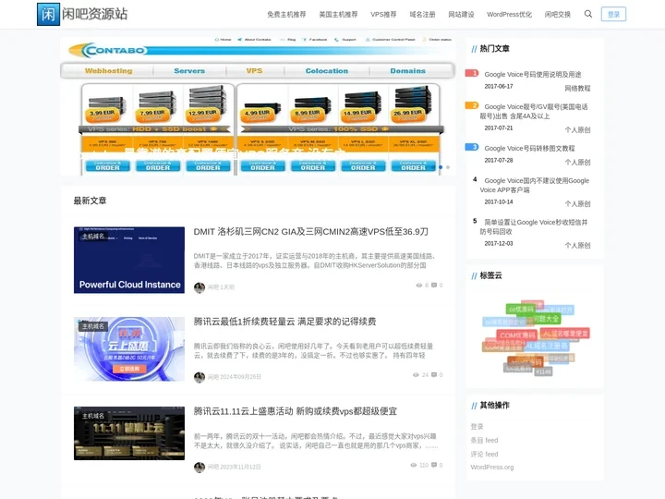Open 腾讯云最低1折续费轻量云 article title
The image size is (665, 499).
(284, 322)
